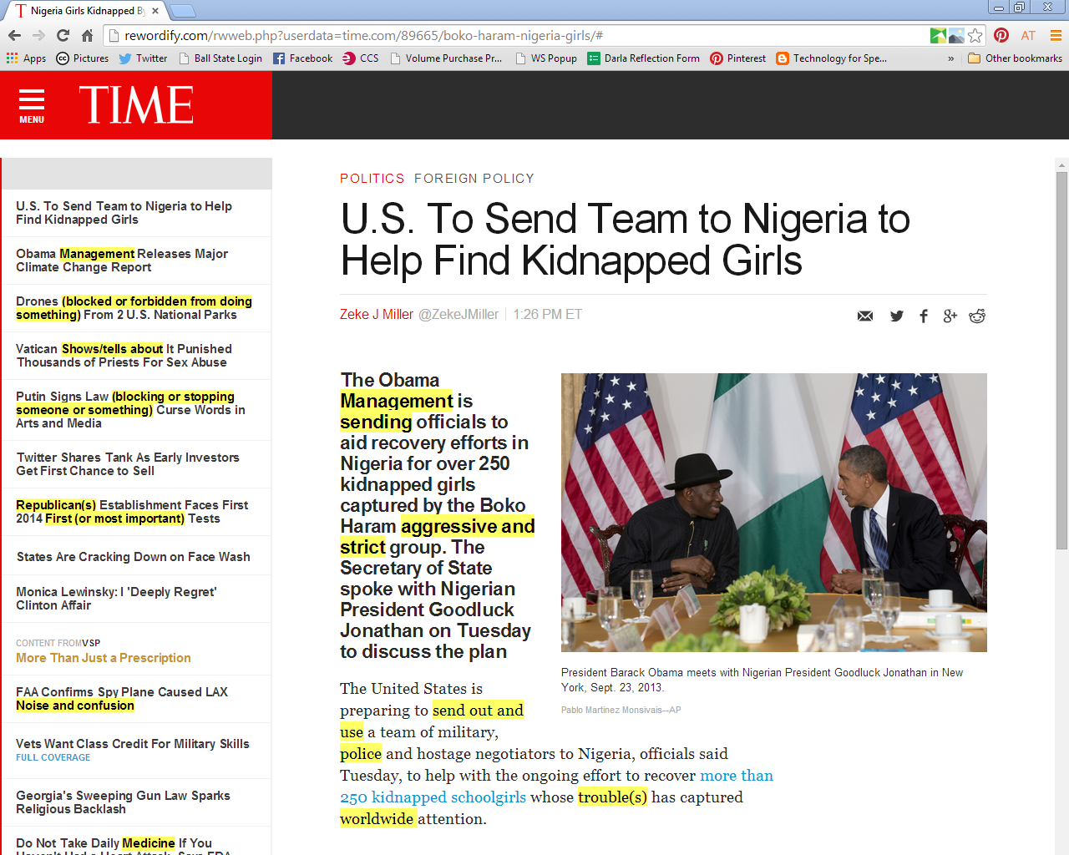This screenshot has width=1069, height=855.
Task: Open the Darla Reflection Form bookmark
Action: (x=643, y=58)
